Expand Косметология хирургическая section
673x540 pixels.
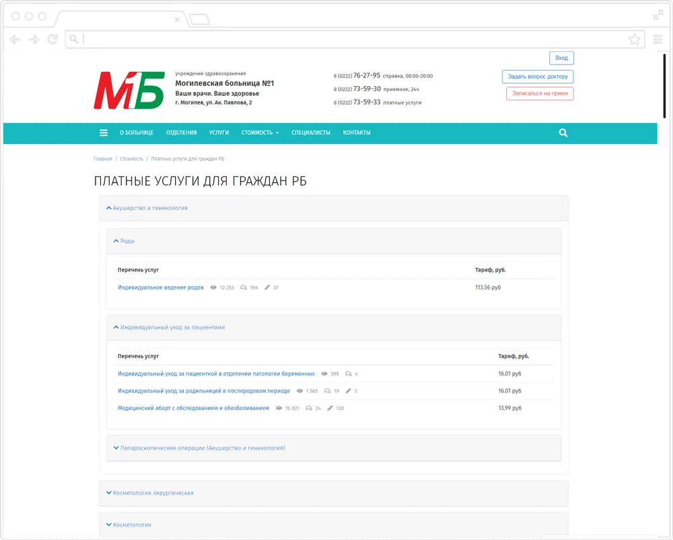pos(150,494)
